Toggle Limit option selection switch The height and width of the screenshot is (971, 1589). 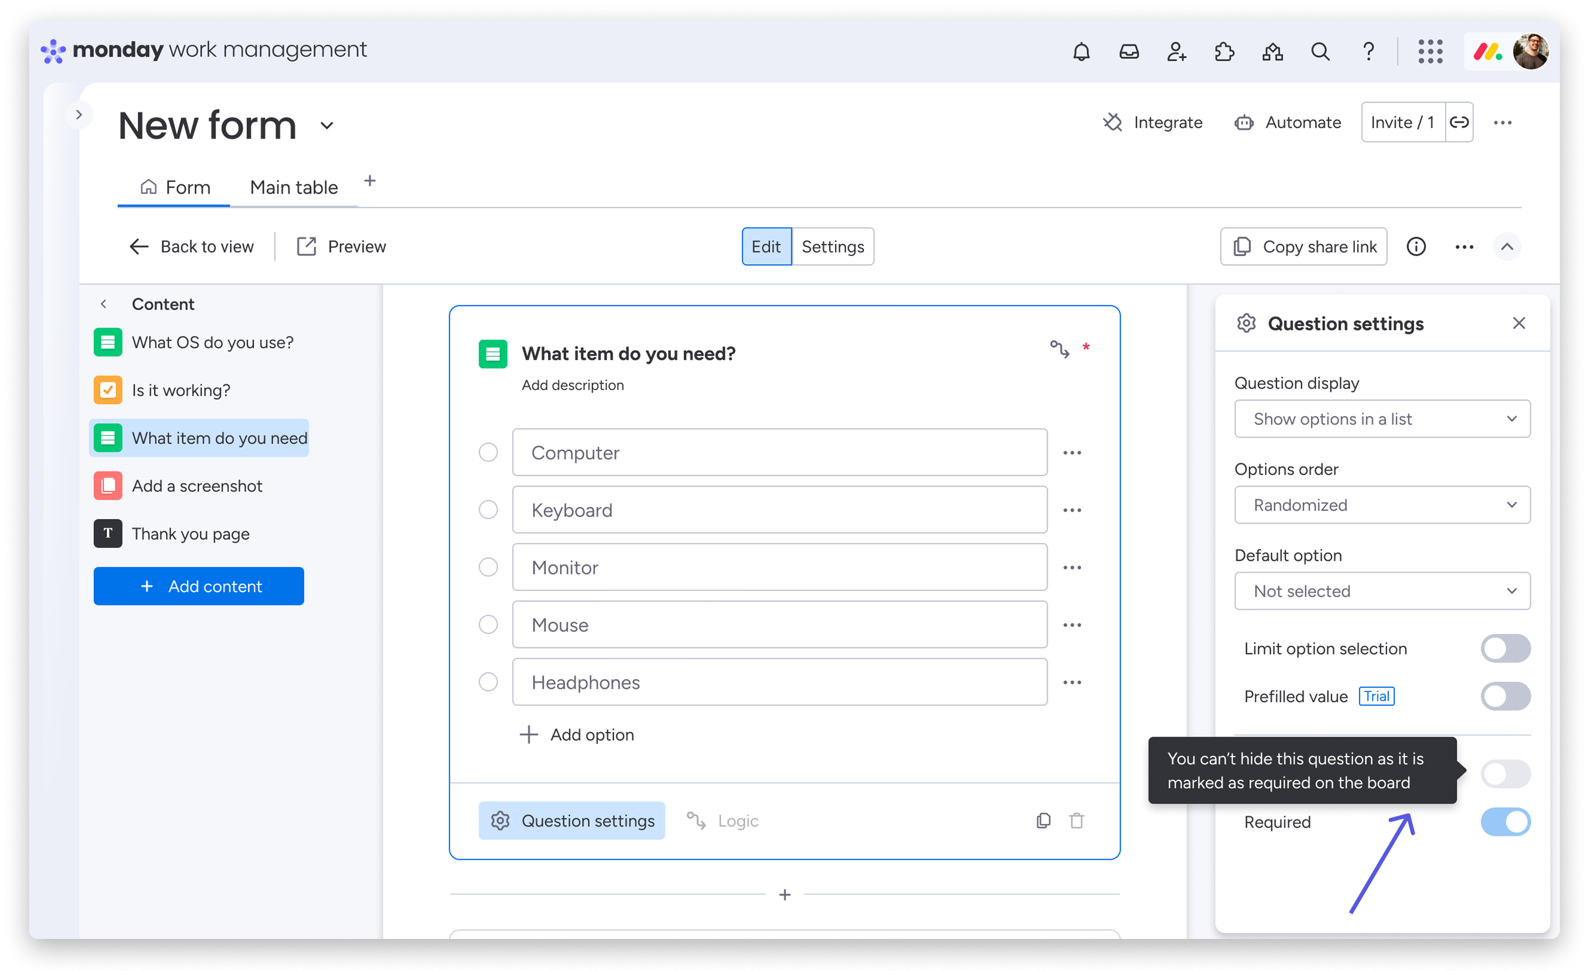(x=1505, y=649)
